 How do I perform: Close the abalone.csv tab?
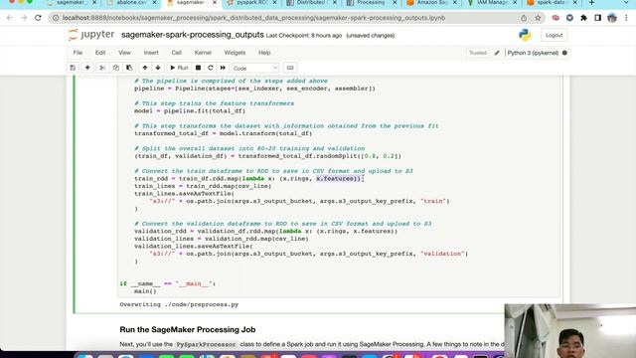[x=155, y=3]
